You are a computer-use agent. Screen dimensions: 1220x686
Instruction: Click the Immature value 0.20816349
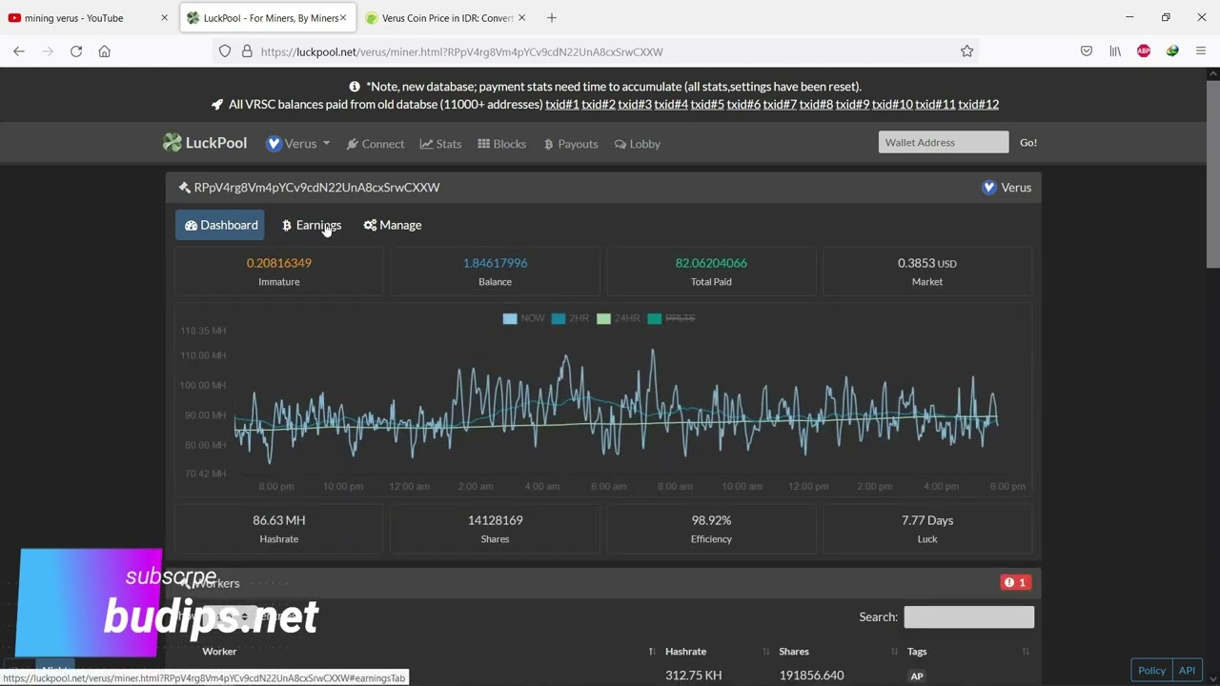(x=279, y=263)
